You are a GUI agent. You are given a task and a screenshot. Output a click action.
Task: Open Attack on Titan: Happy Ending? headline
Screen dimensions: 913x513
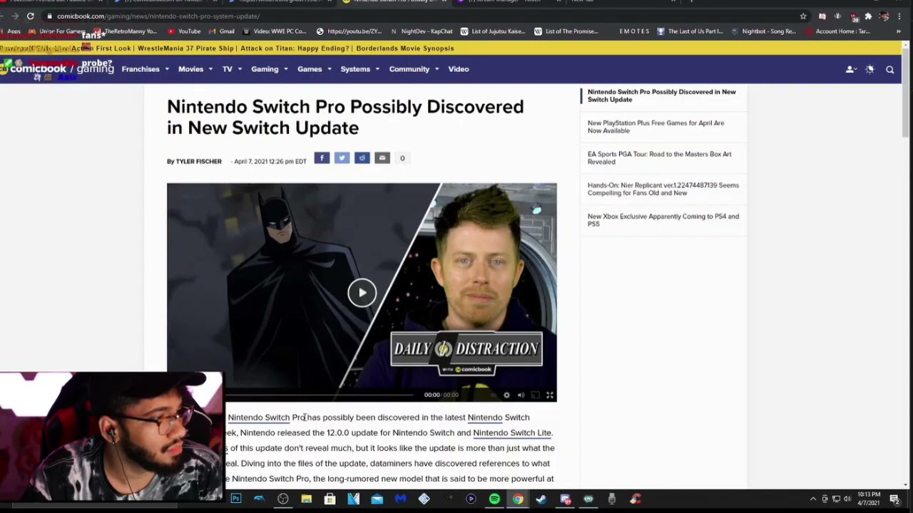[295, 48]
